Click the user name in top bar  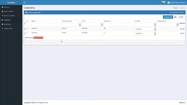coord(178,3)
